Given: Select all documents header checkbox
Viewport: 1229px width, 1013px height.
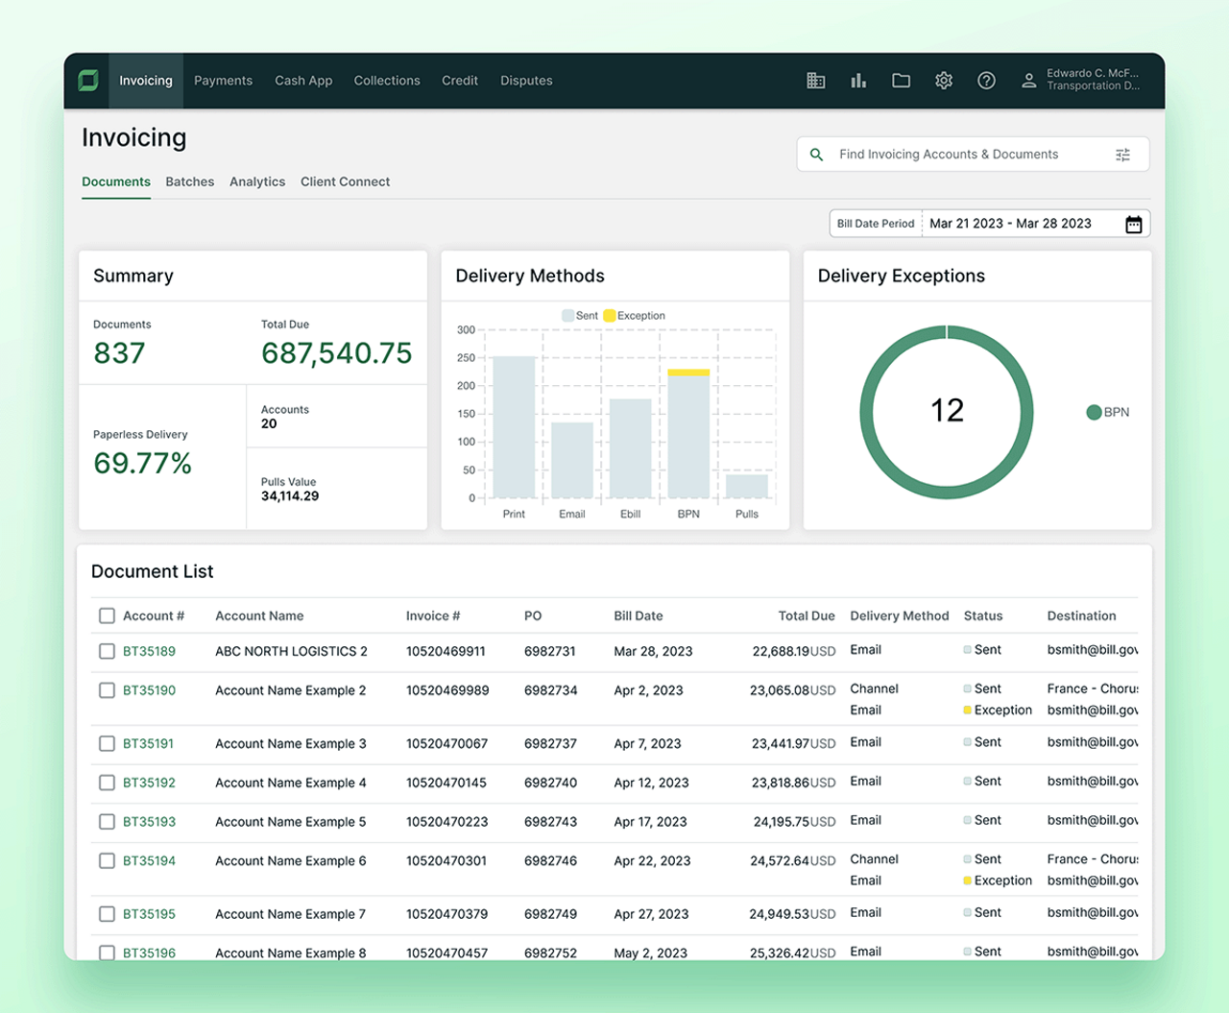Looking at the screenshot, I should coord(107,616).
